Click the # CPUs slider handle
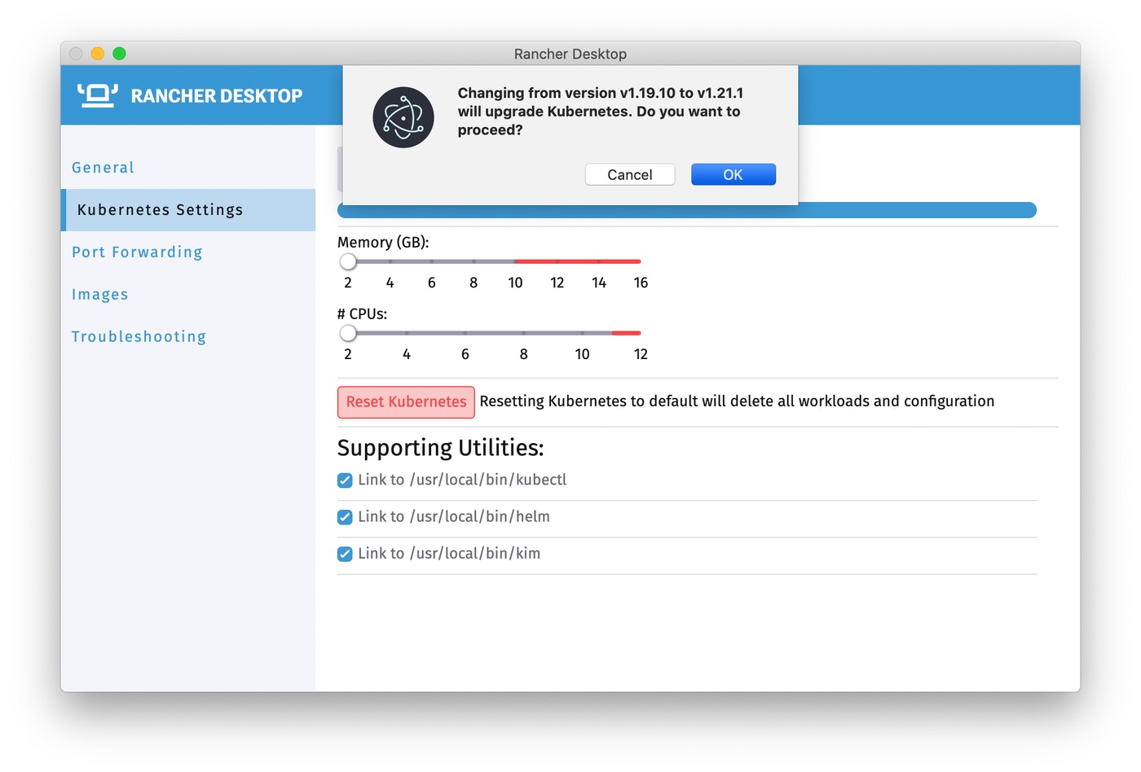Screen dimensions: 1141x772 point(349,333)
